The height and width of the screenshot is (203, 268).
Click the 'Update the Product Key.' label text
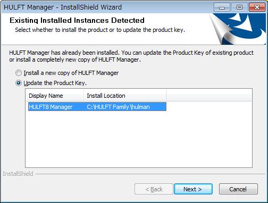pyautogui.click(x=55, y=83)
